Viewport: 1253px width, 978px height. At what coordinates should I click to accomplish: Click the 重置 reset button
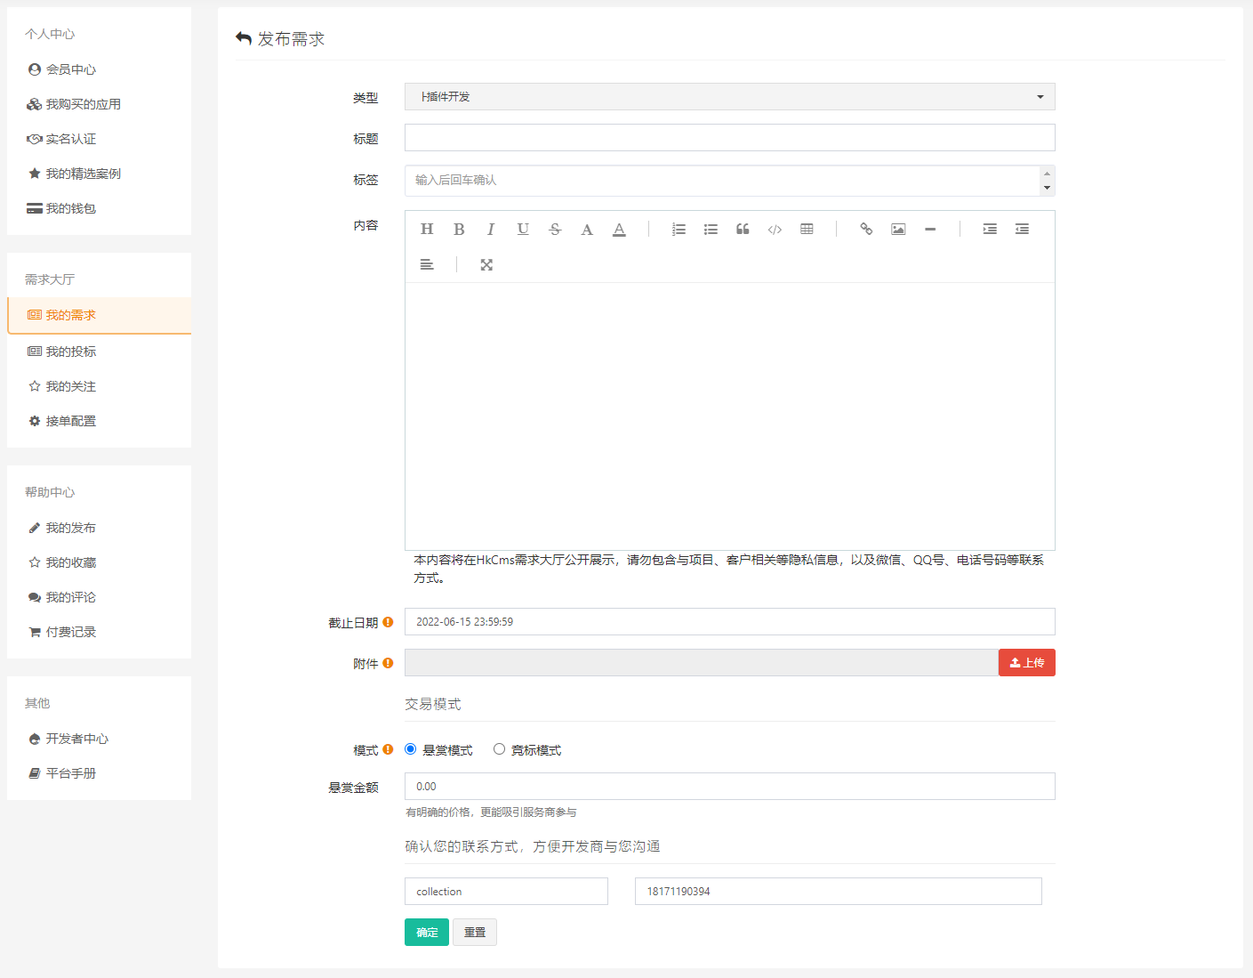(x=475, y=933)
